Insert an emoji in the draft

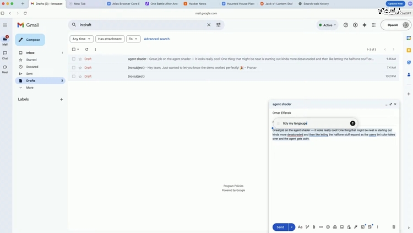328,227
